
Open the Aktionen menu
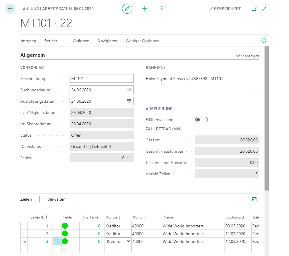[81, 41]
